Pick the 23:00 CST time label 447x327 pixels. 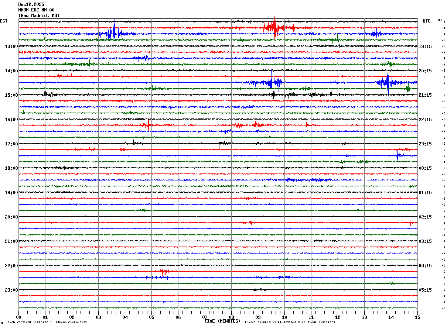tap(11, 290)
